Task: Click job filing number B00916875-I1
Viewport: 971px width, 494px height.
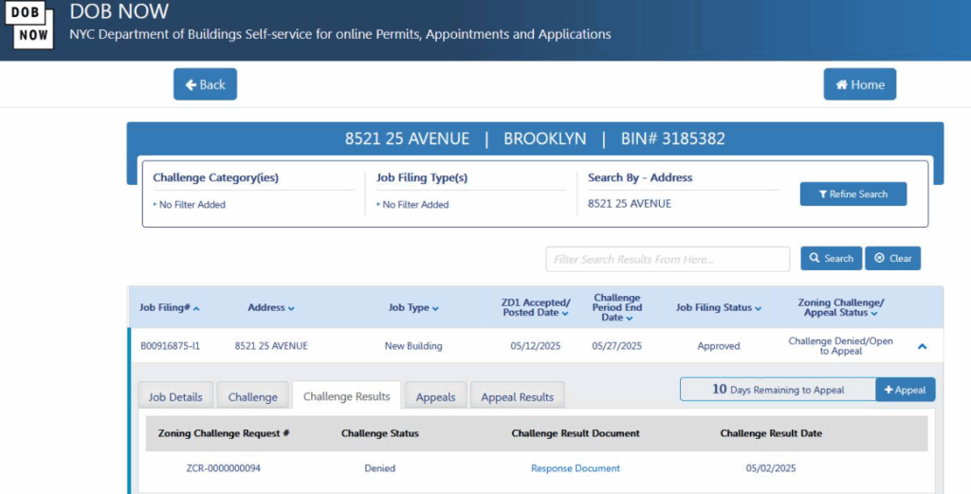Action: tap(171, 346)
